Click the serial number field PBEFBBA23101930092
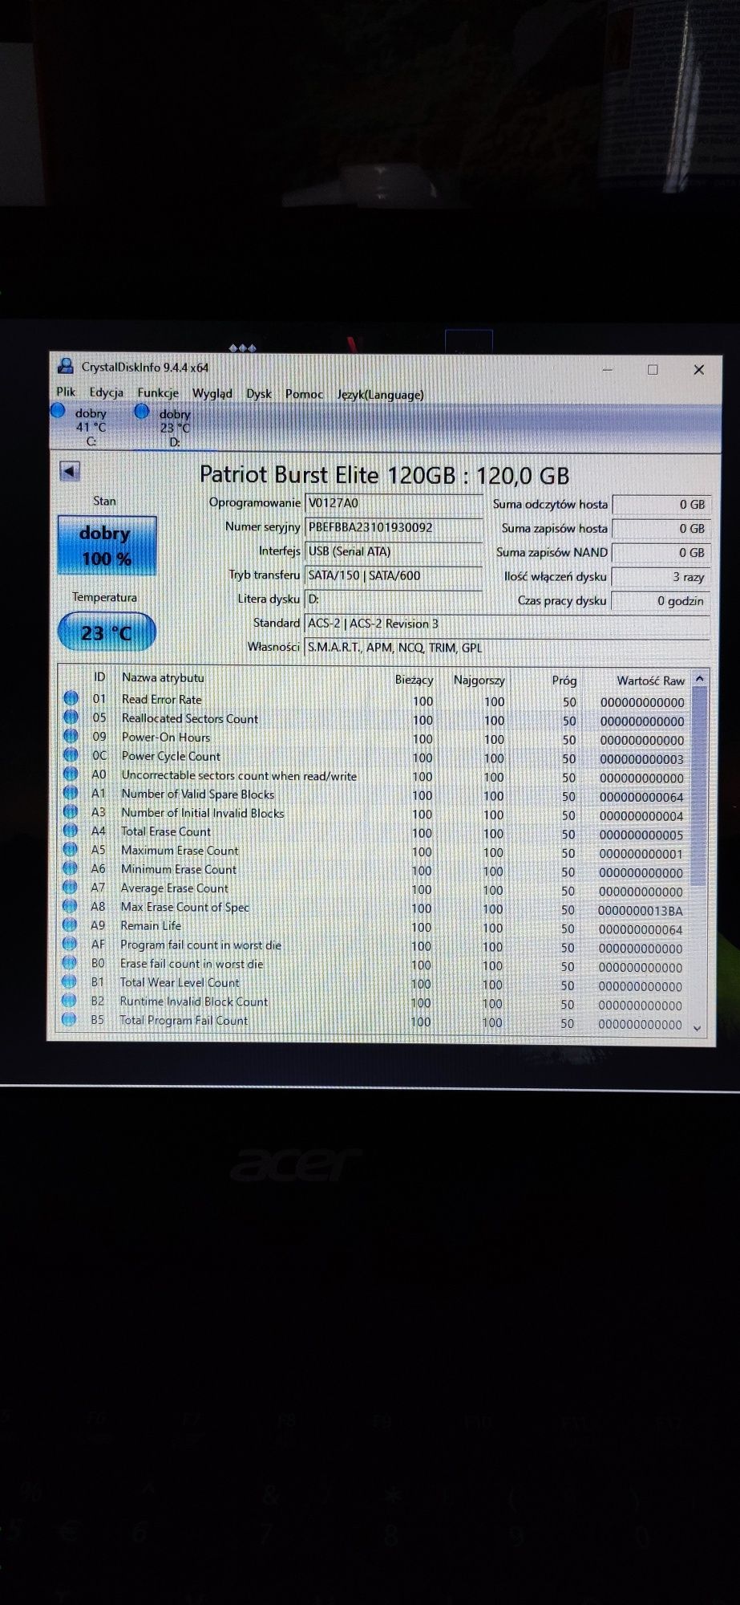Viewport: 740px width, 1605px height. pyautogui.click(x=394, y=527)
